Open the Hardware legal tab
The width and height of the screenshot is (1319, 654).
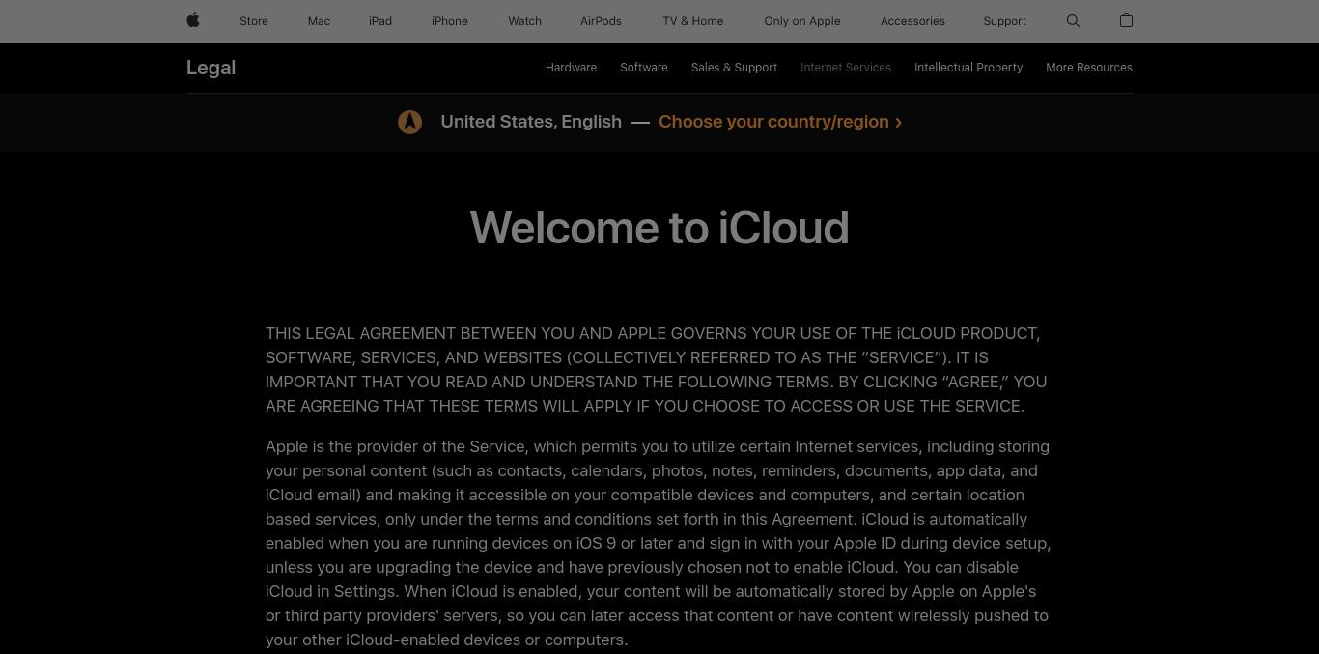coord(571,68)
